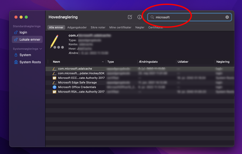Click pencil icon beside HockeySDK row
Viewport: 242px width, 154px height.
54,73
